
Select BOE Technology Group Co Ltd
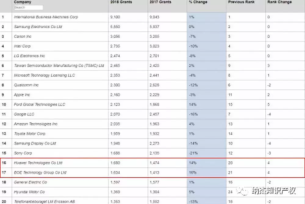[40, 173]
